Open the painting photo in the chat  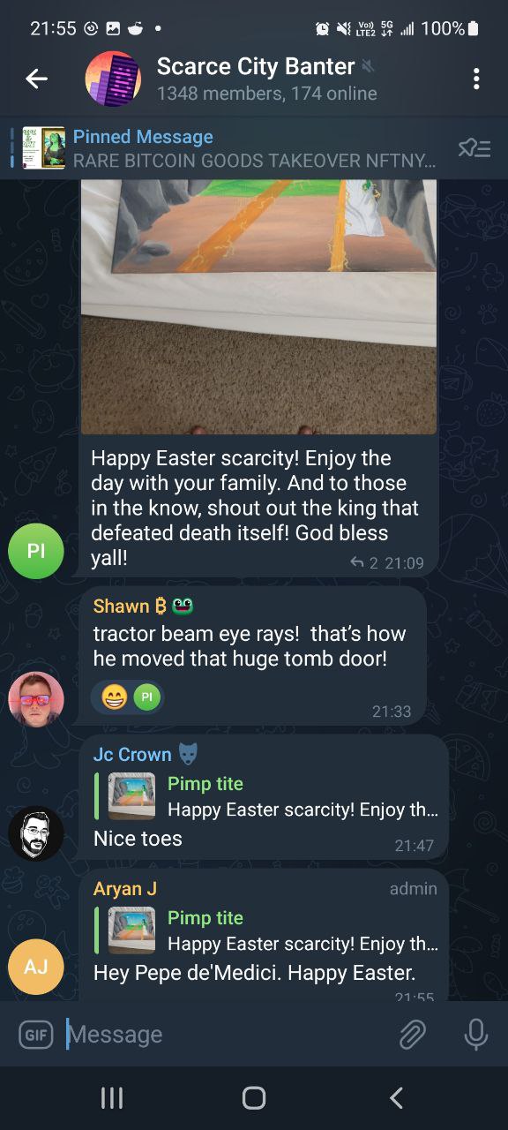[259, 306]
